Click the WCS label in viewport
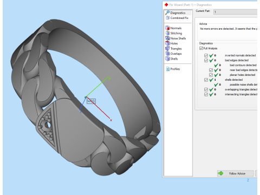The height and width of the screenshot is (195, 260). click(91, 101)
